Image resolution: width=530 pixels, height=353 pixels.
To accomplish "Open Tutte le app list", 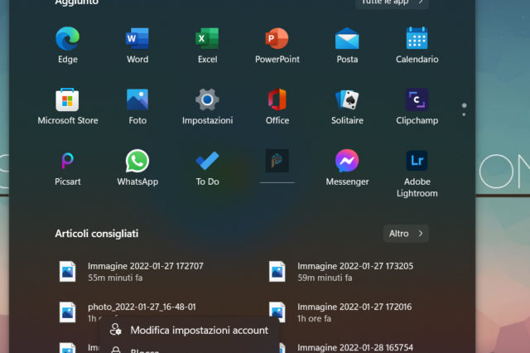I will tap(392, 2).
